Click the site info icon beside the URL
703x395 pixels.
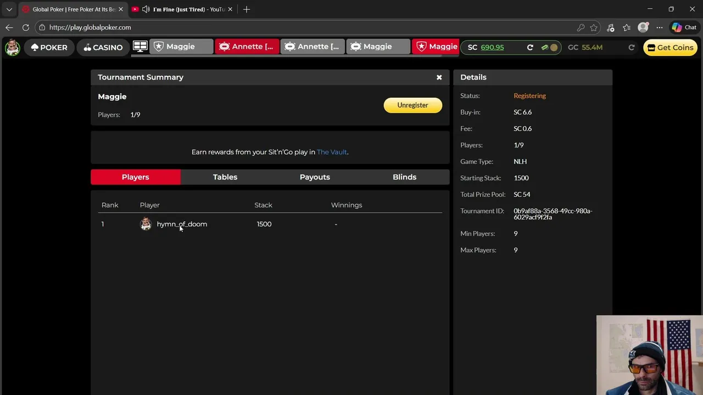click(x=42, y=27)
